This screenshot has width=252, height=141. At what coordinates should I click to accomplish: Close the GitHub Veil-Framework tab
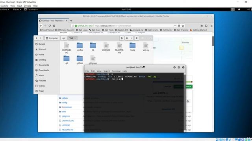67,21
